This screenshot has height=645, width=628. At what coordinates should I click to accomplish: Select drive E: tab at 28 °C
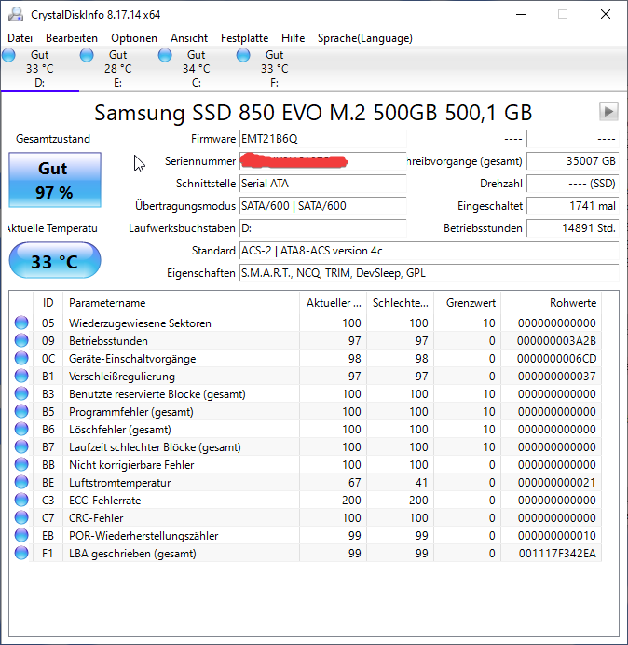point(118,69)
